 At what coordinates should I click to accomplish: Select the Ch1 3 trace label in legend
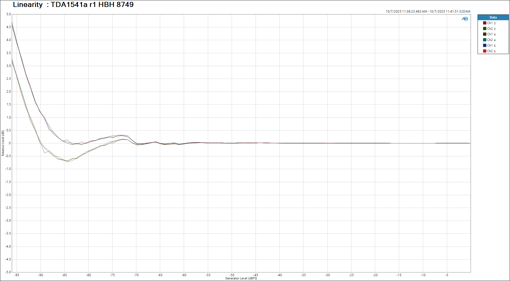pos(491,23)
